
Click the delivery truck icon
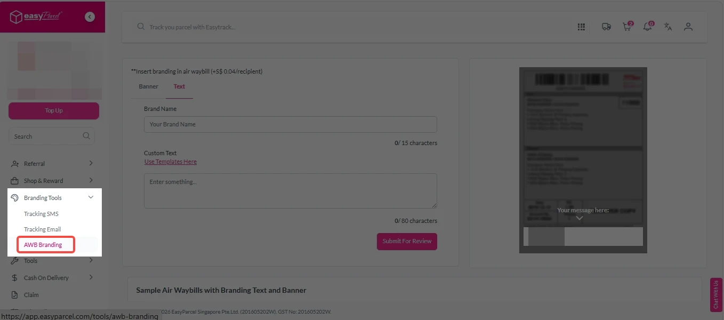[x=606, y=27]
